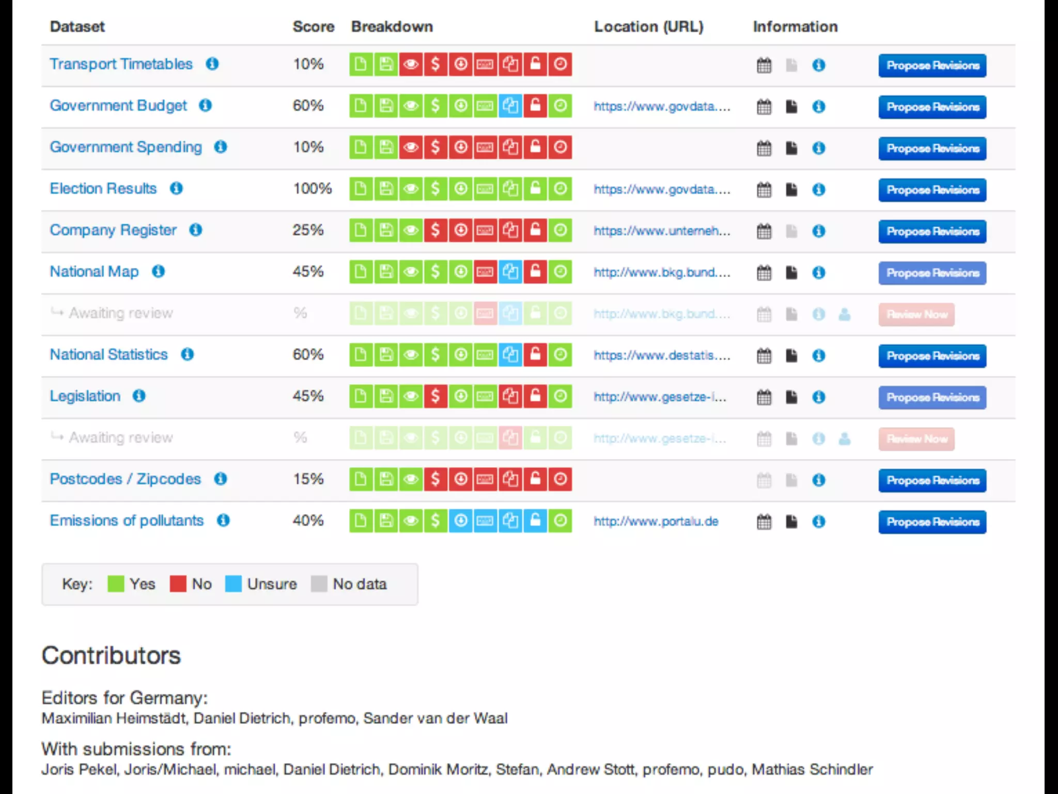The width and height of the screenshot is (1058, 794).
Task: Click user icon in first Awaiting review row
Action: [x=844, y=314]
